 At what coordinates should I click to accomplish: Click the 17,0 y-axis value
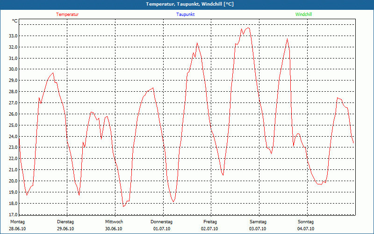(13, 214)
